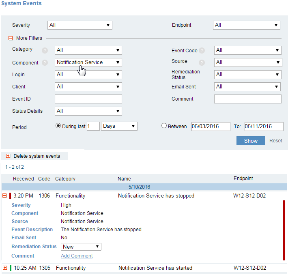Viewport: 288px width, 275px height.
Task: Select the Between date range option
Action: pyautogui.click(x=164, y=126)
